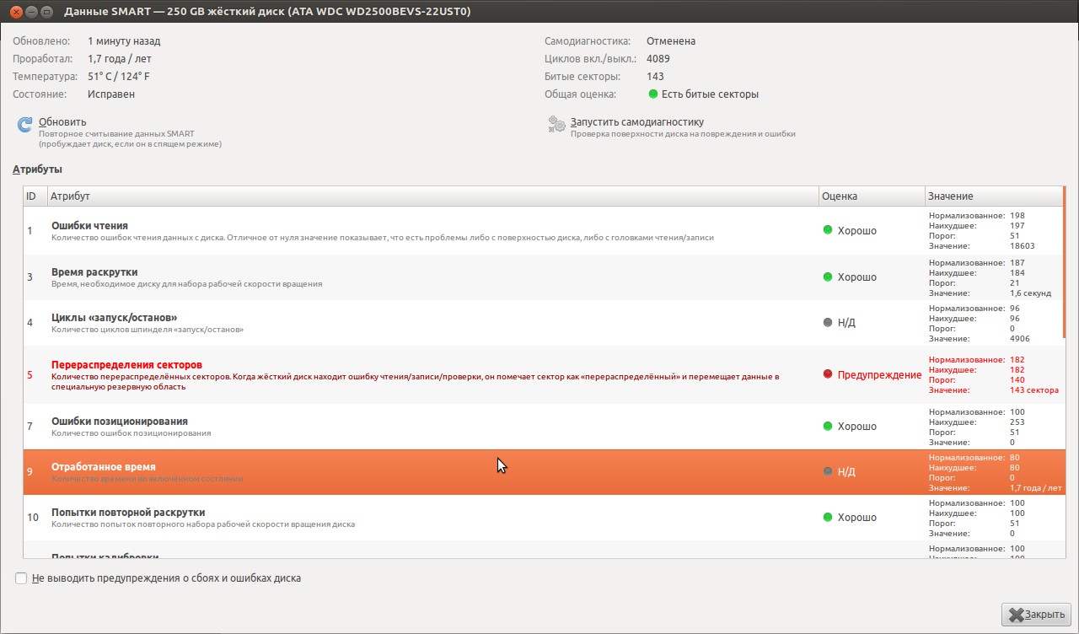1079x634 pixels.
Task: Click the self-test status Отменена
Action: point(671,40)
